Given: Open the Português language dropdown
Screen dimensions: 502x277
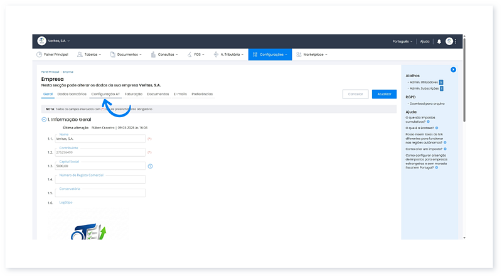Looking at the screenshot, I should click(402, 41).
